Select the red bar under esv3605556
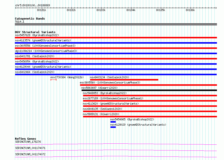 (116, 48)
